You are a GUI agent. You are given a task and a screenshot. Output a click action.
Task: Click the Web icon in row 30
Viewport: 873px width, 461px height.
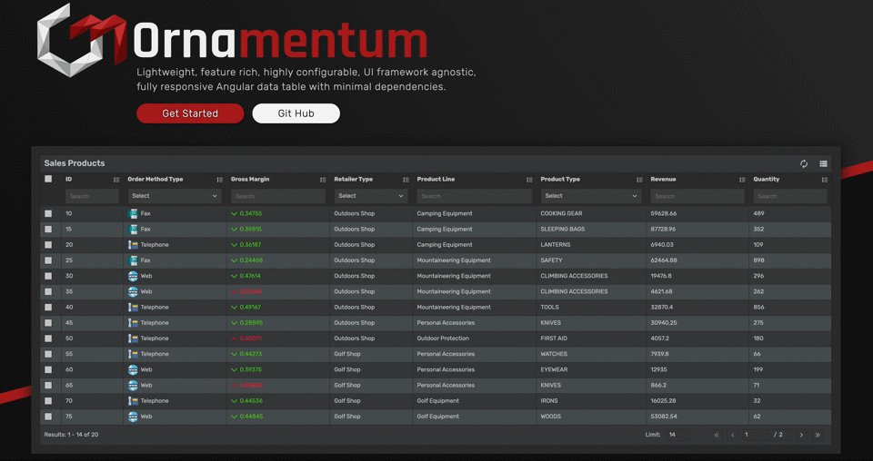[x=133, y=276]
